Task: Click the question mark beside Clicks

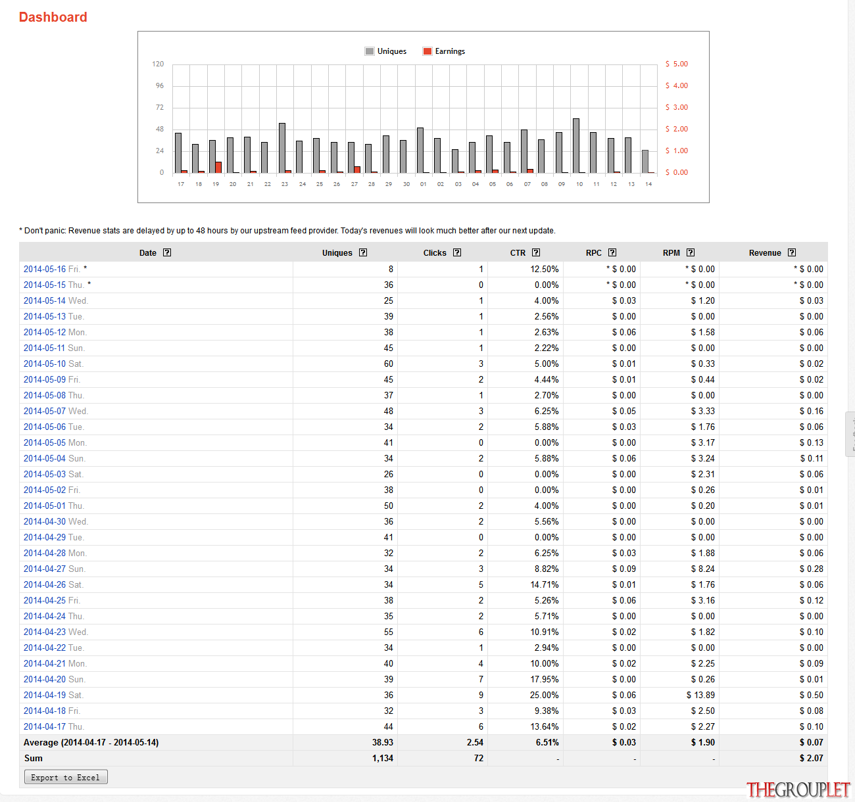Action: pos(457,252)
